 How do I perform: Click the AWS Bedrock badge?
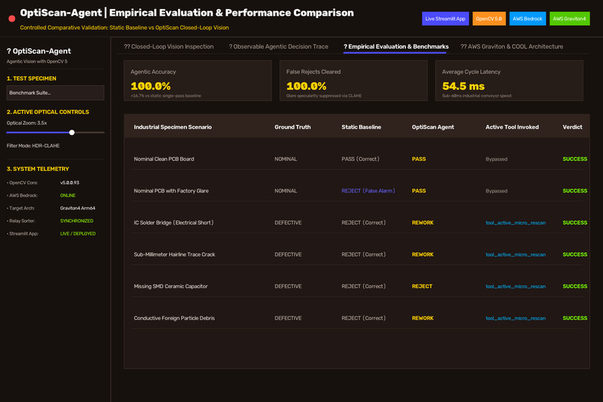pos(527,19)
